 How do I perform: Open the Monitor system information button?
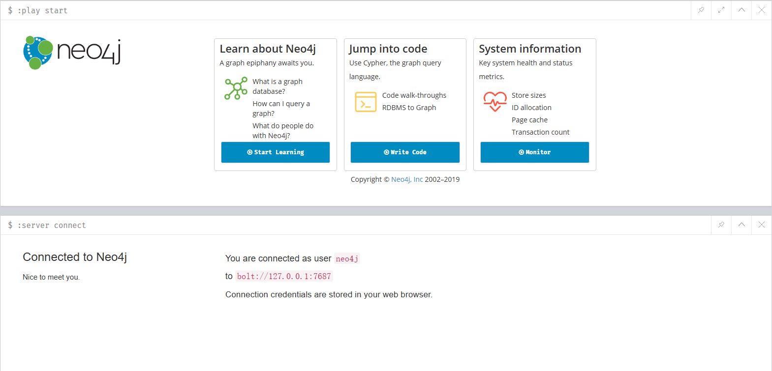click(x=535, y=152)
